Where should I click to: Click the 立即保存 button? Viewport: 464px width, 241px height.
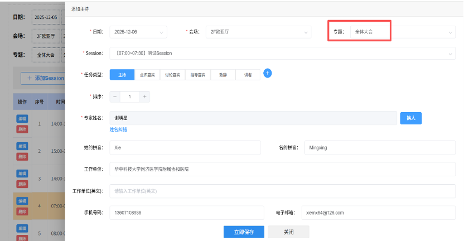tap(244, 232)
